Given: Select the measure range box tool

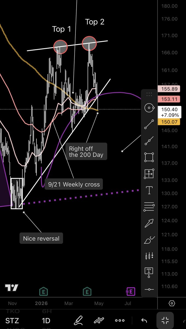Looking at the screenshot, I should [x=149, y=174].
